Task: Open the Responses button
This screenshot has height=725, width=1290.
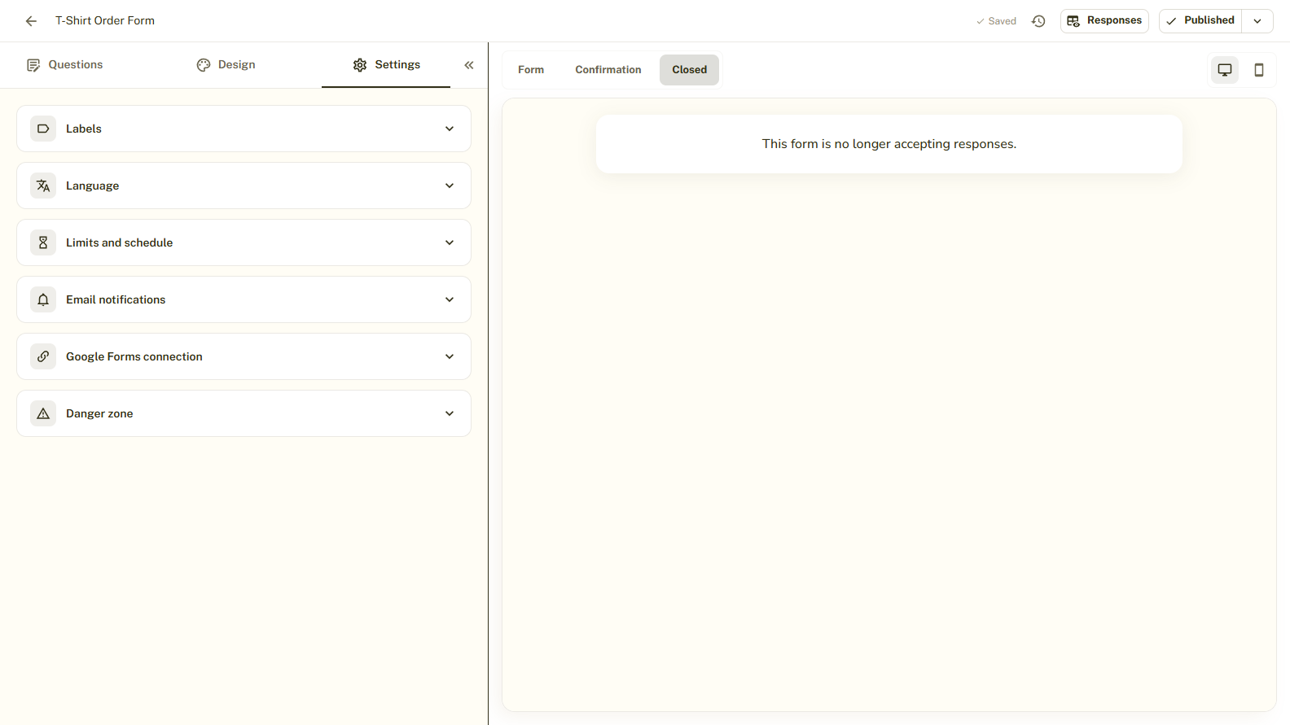Action: tap(1104, 21)
